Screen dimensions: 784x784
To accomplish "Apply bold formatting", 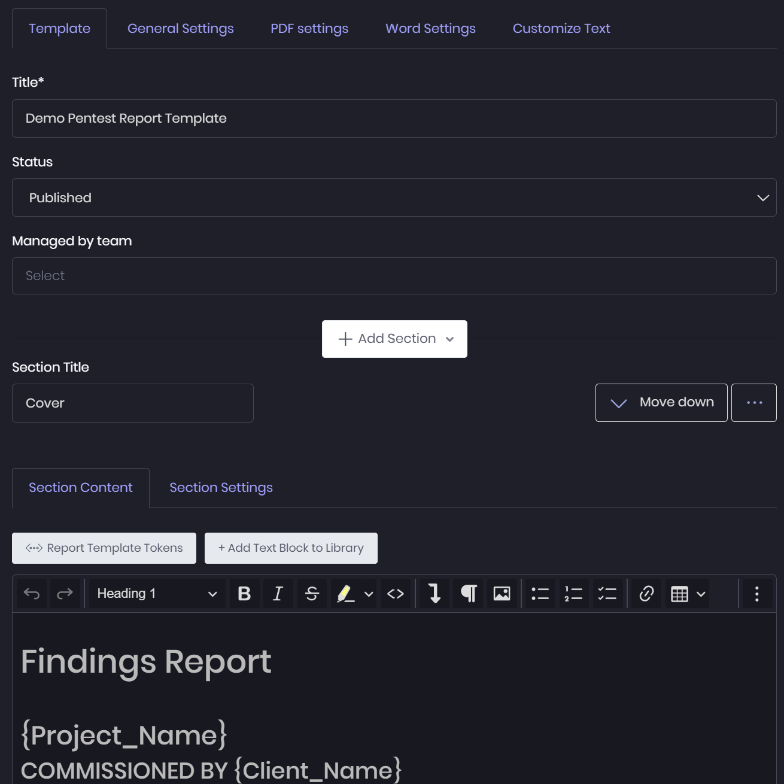I will (x=244, y=594).
